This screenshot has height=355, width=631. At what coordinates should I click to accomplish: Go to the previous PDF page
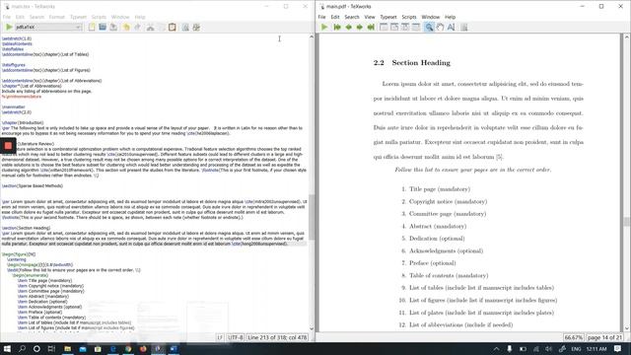348,27
